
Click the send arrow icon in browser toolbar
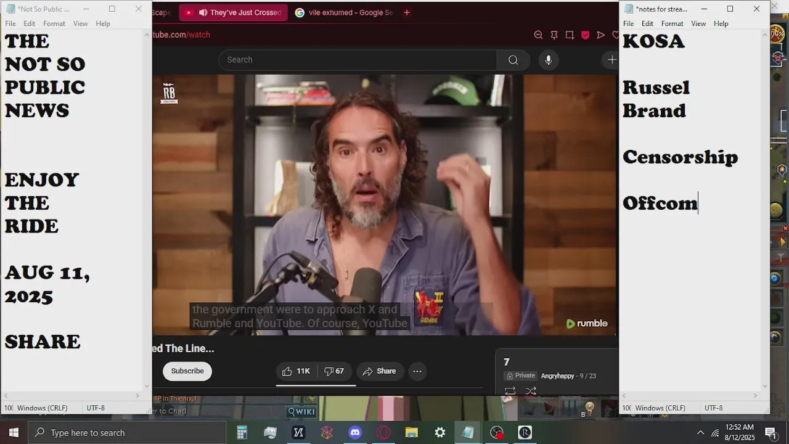[600, 35]
